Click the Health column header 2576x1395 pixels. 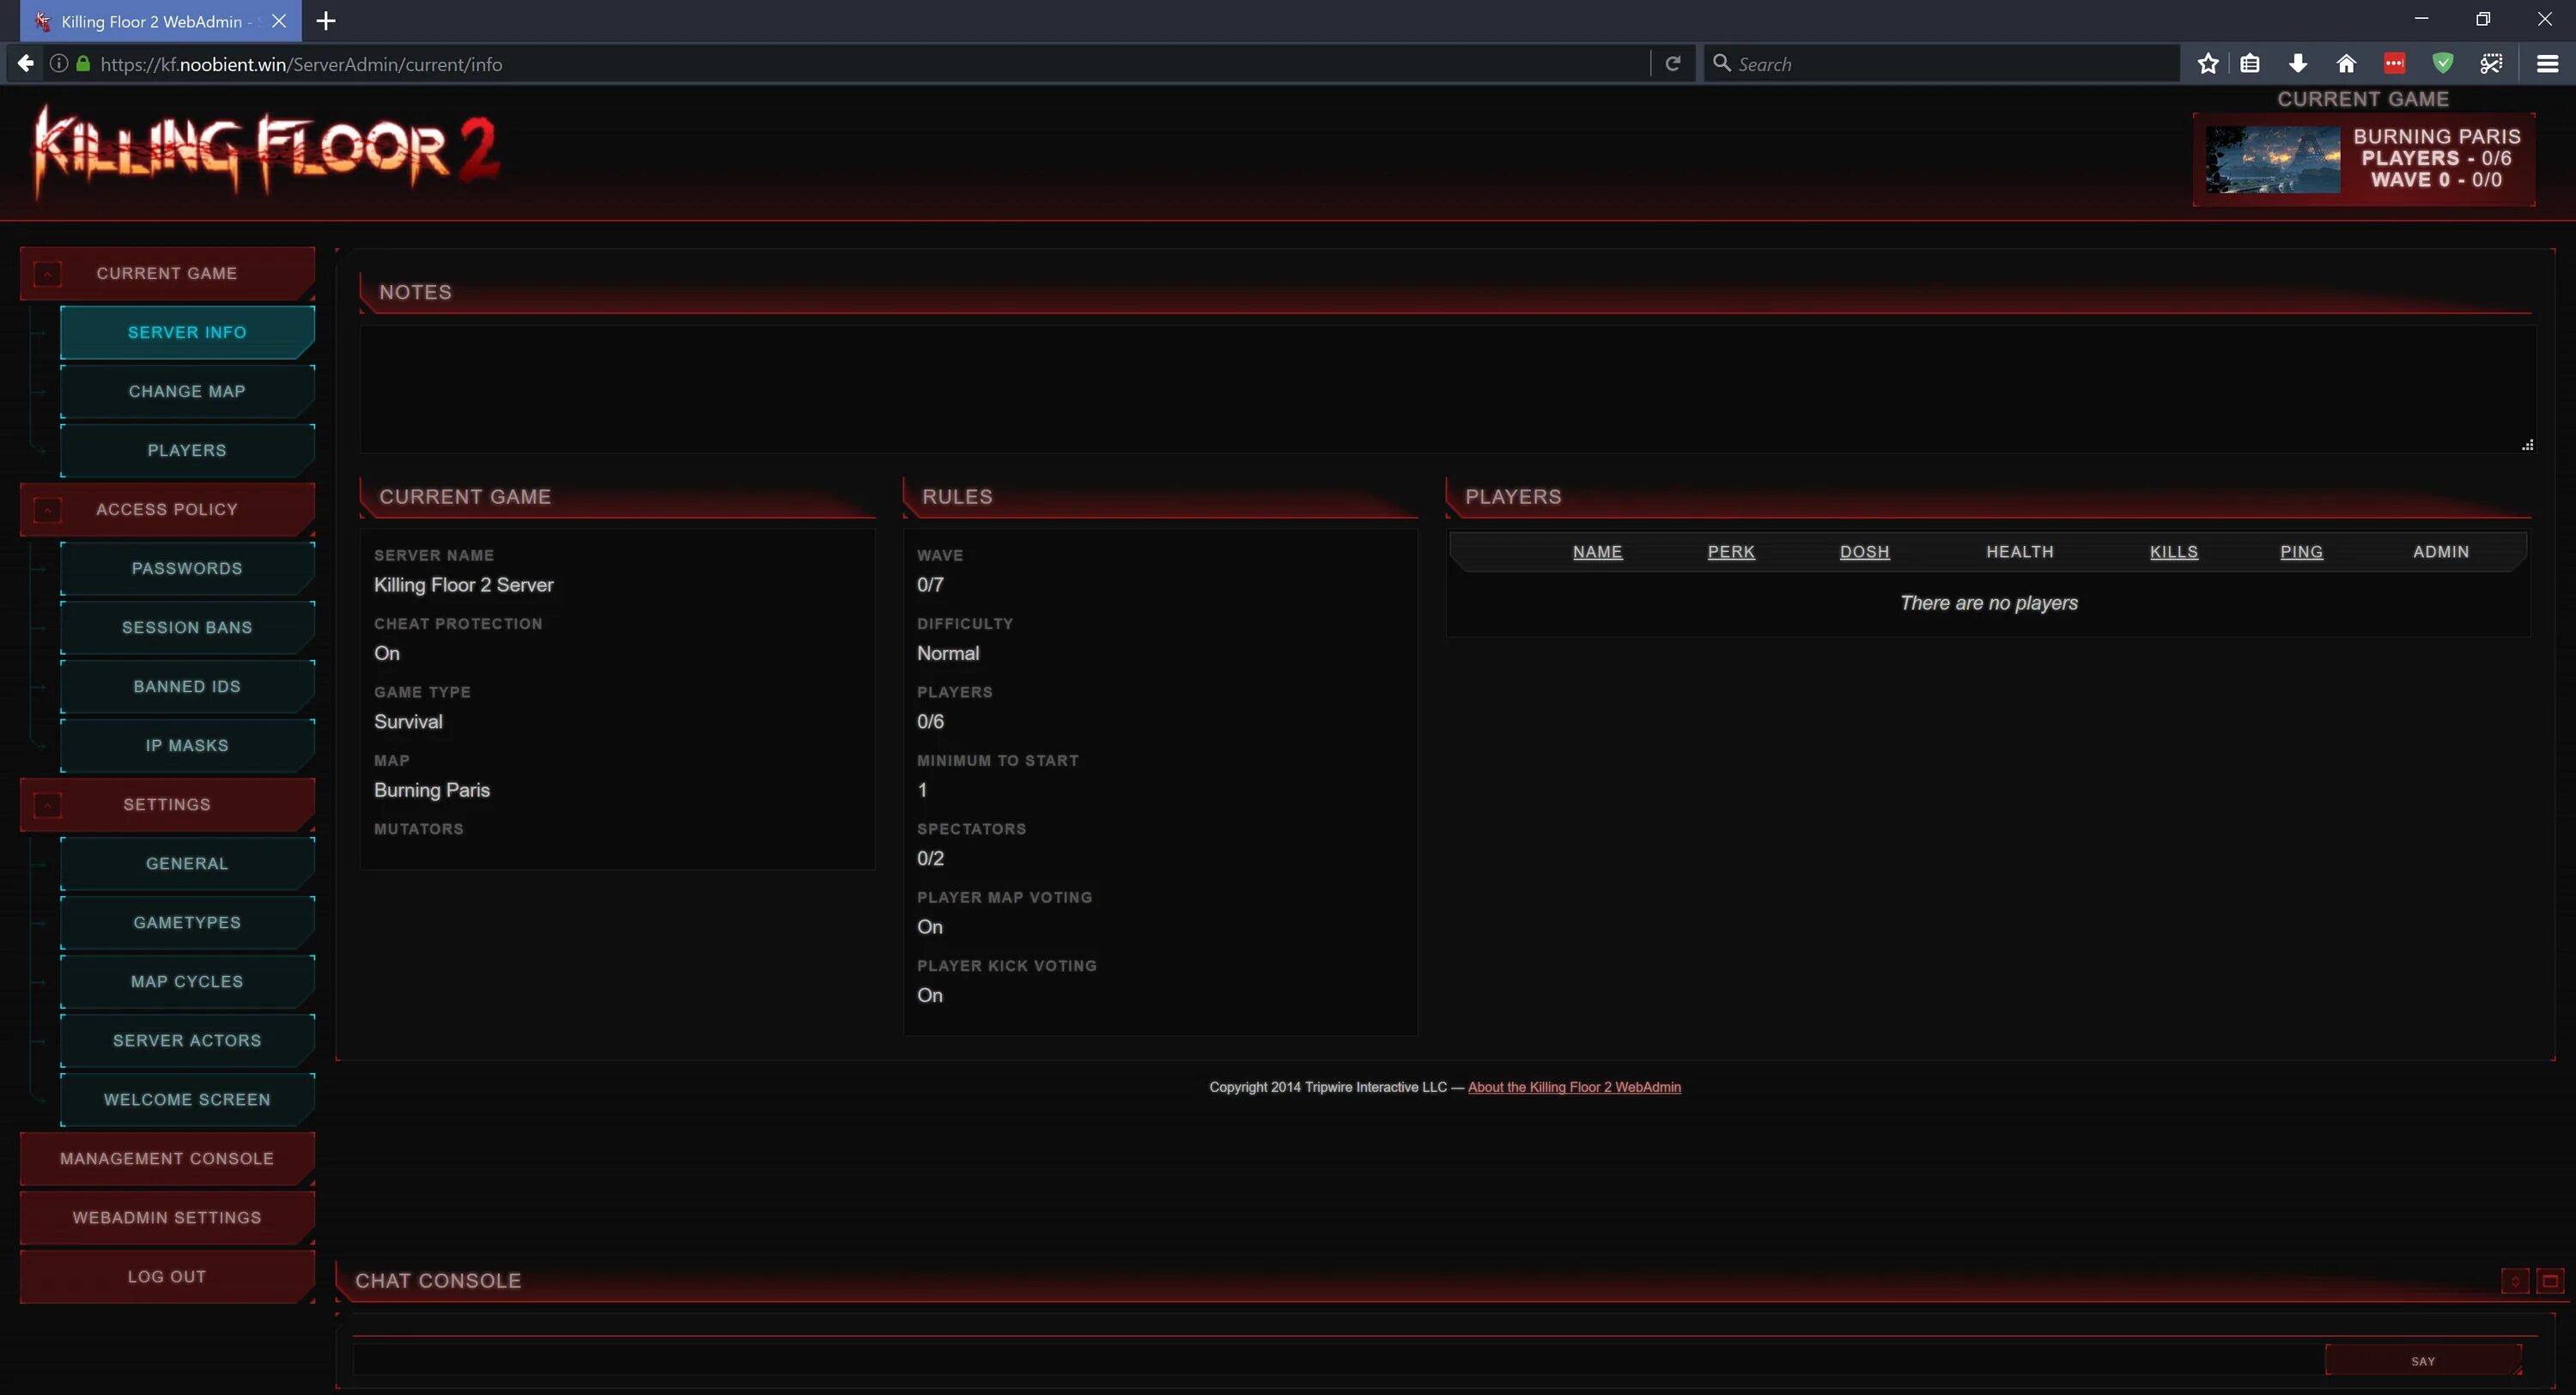(x=2019, y=551)
